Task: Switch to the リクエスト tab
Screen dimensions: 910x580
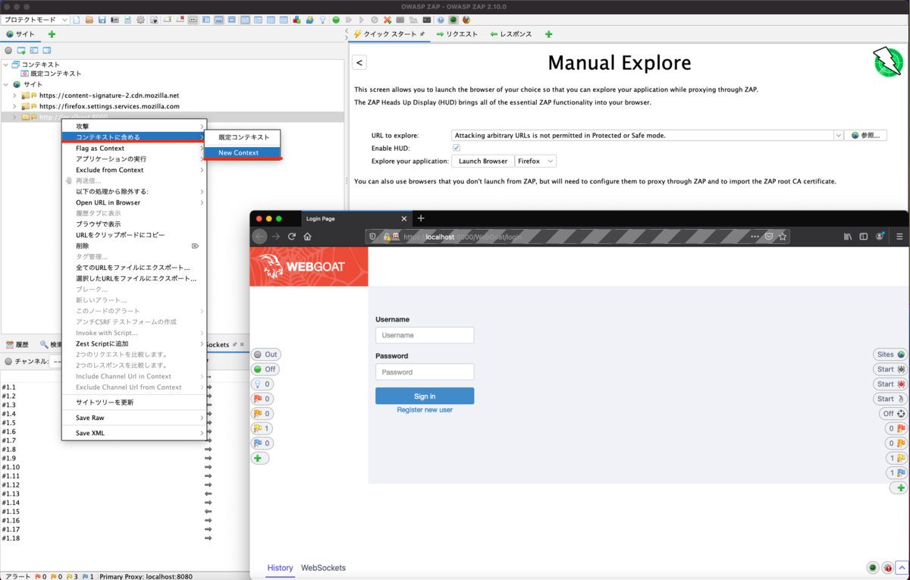Action: [457, 34]
